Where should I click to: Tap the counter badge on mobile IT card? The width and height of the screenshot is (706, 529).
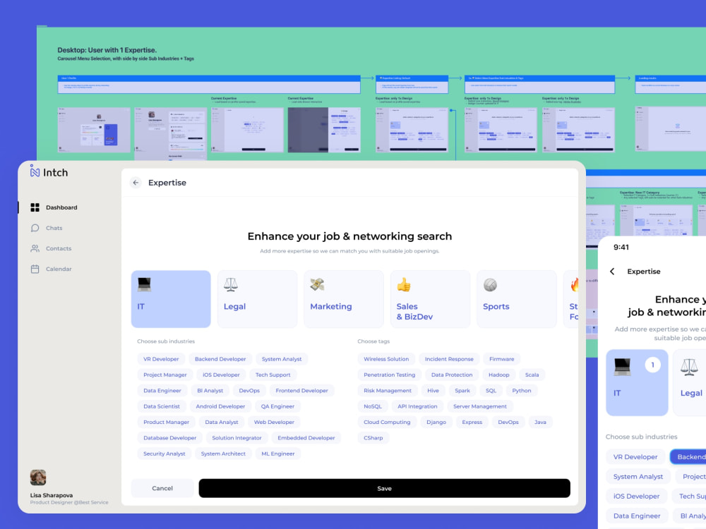(x=652, y=365)
